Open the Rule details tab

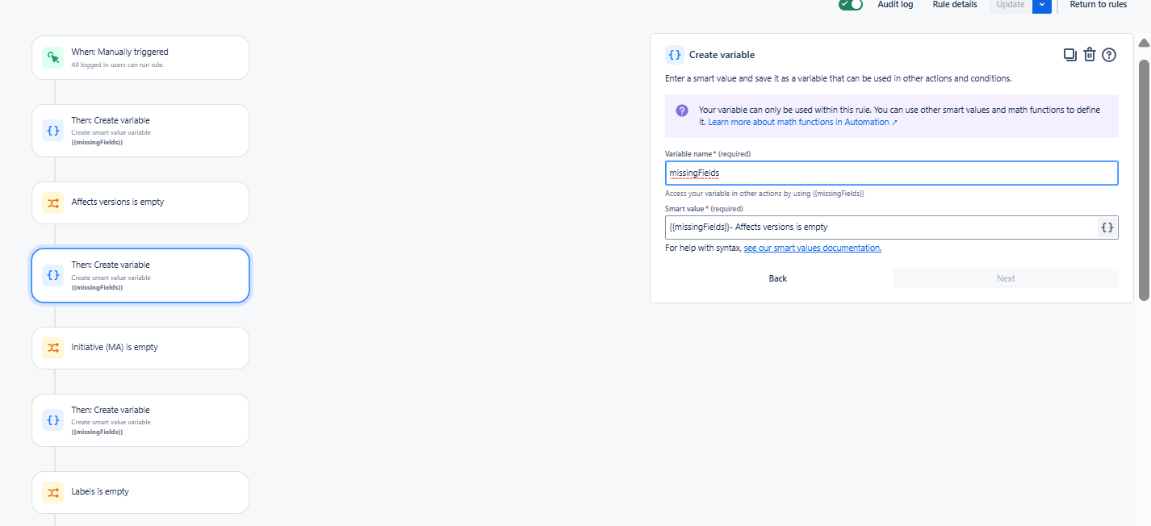(954, 5)
